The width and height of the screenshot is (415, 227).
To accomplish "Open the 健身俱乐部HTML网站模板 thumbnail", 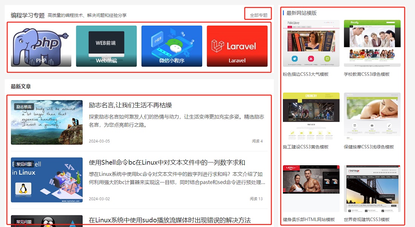I will click(x=311, y=189).
